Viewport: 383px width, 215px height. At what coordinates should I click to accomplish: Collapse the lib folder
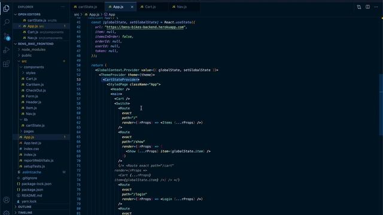coord(26,119)
